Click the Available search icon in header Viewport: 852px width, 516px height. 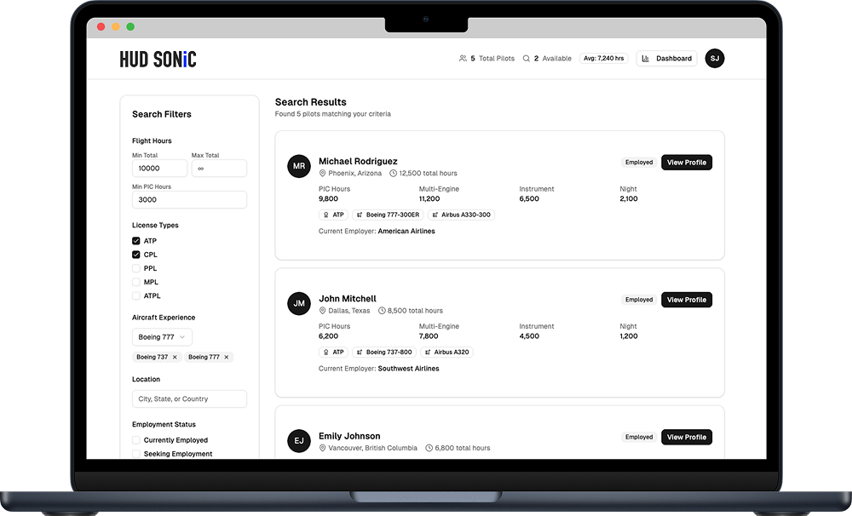tap(527, 59)
